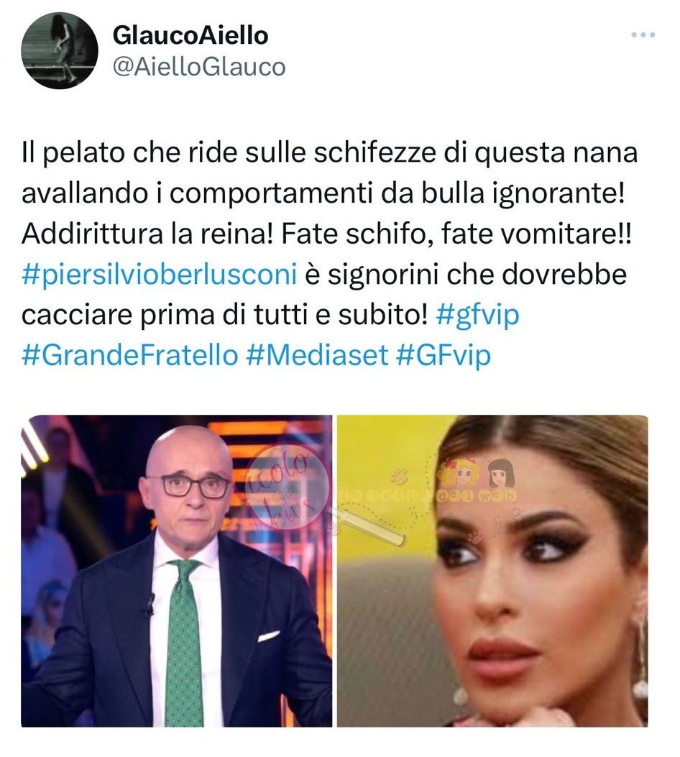Open GlaucoAiello's round profile avatar
Screen dimensions: 680x757
click(60, 50)
